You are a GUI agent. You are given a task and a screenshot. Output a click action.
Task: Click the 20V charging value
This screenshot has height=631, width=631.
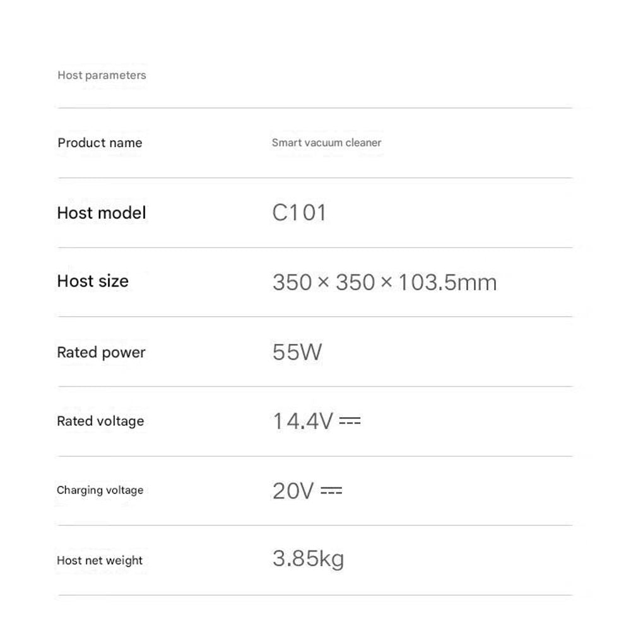pos(293,490)
